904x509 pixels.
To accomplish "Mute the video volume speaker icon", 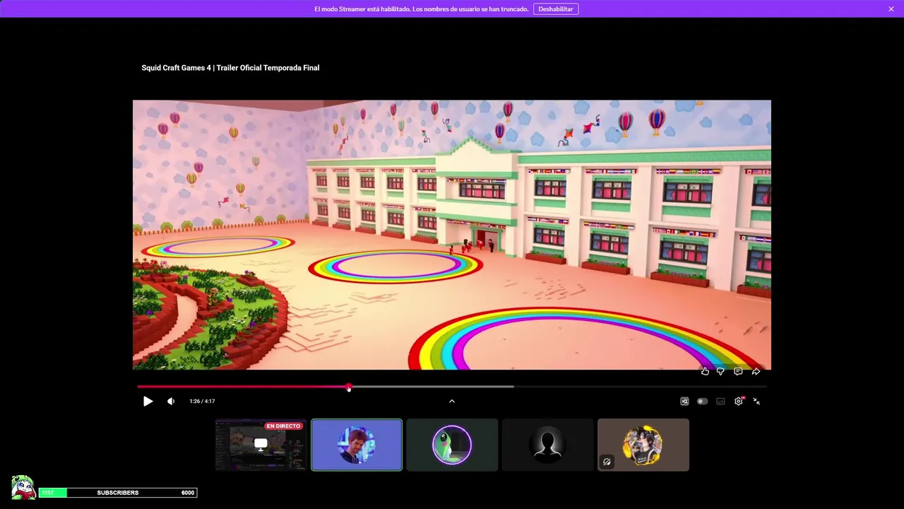I will coord(171,401).
